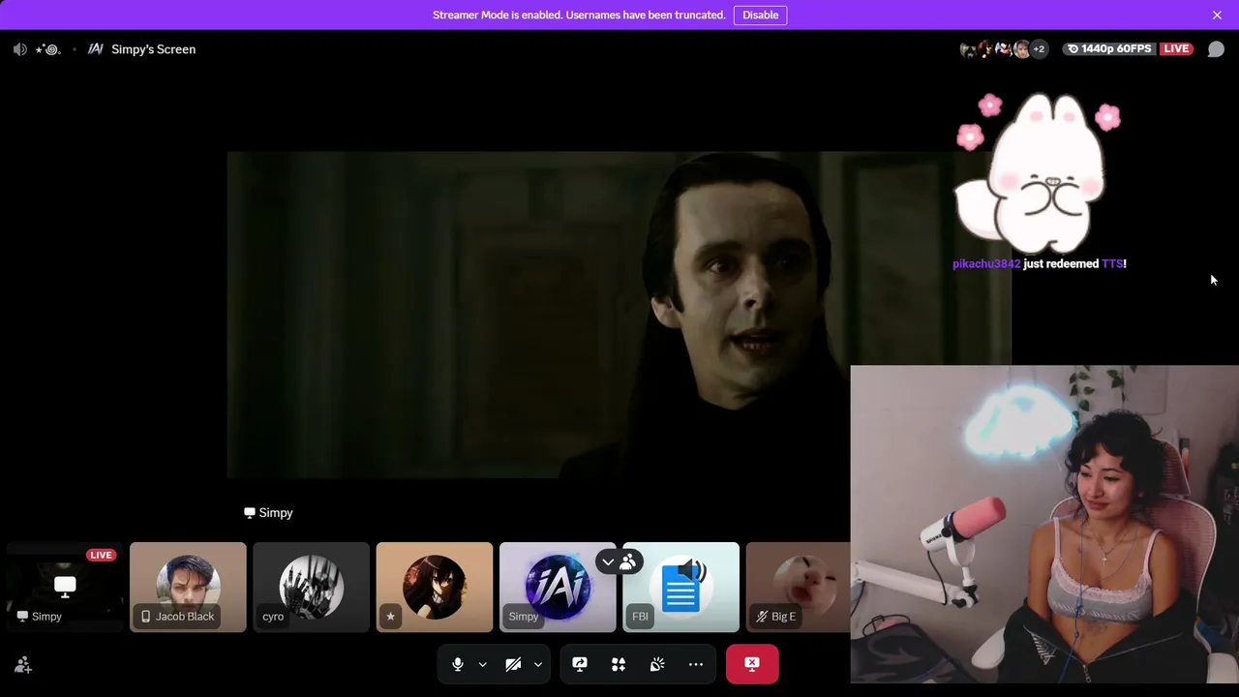Open the activities launcher icon

(x=619, y=664)
